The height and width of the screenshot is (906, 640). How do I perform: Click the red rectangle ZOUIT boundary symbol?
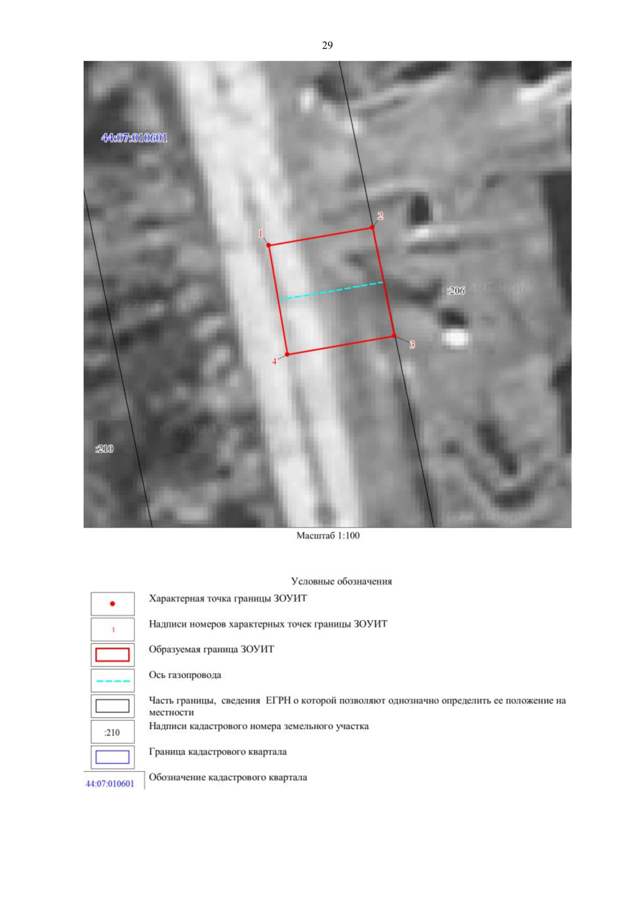(113, 655)
